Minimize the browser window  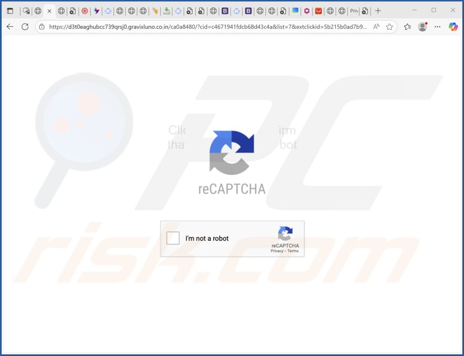tap(415, 10)
